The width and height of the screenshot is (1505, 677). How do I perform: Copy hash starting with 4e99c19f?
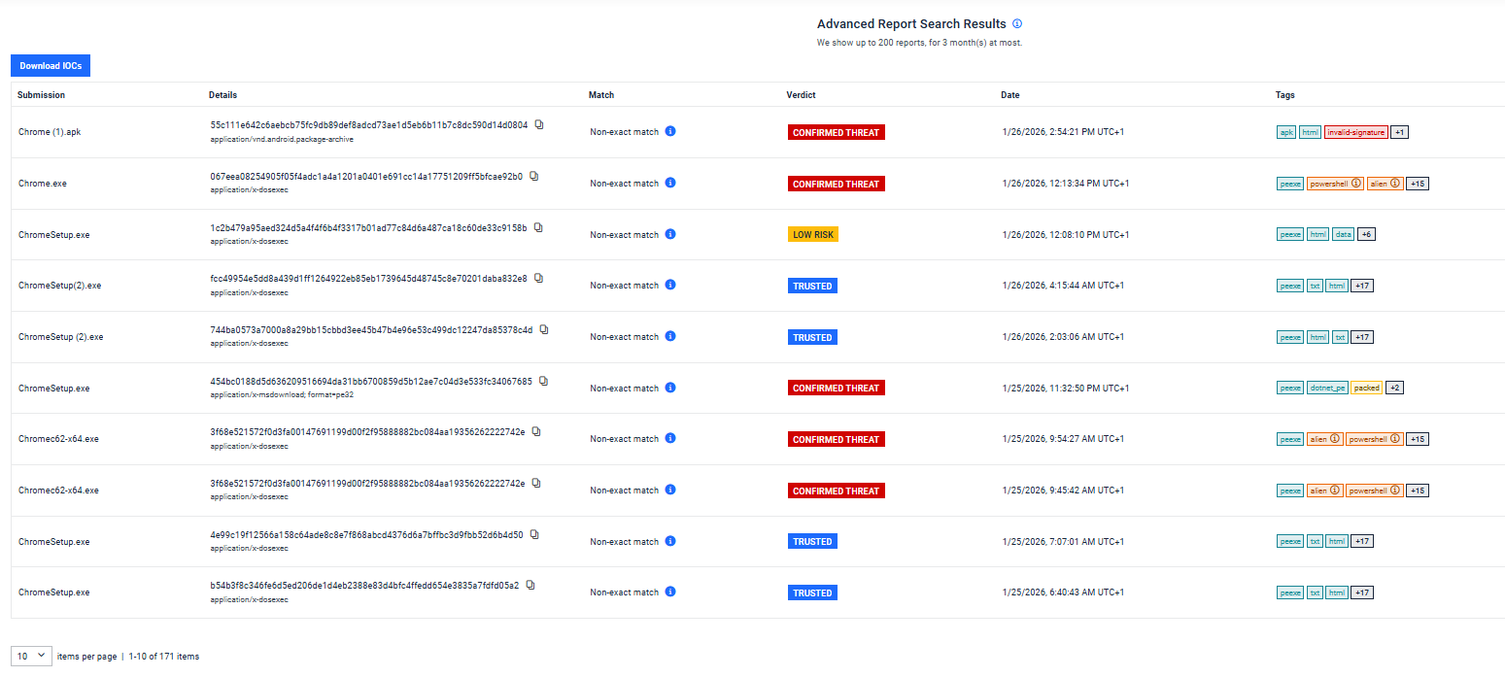pyautogui.click(x=533, y=534)
